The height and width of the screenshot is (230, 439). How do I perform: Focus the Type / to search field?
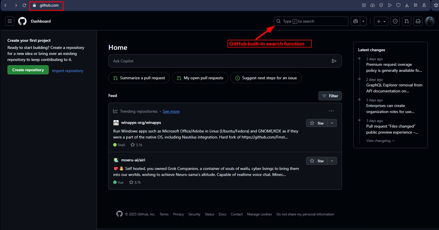(x=311, y=21)
